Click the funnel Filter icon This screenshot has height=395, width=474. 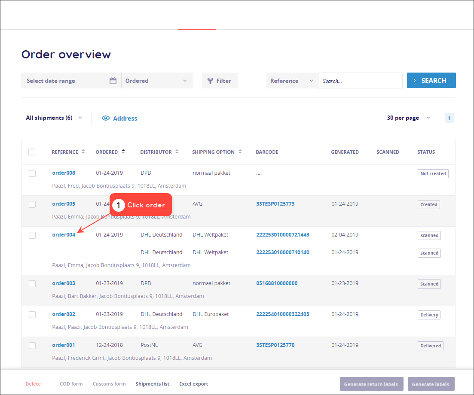(x=210, y=81)
